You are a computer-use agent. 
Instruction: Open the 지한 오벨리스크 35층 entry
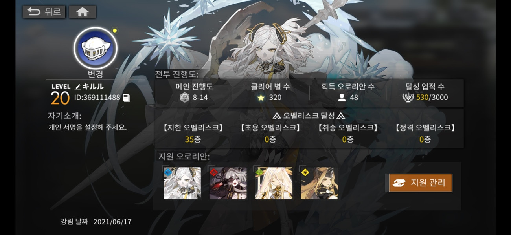(193, 133)
